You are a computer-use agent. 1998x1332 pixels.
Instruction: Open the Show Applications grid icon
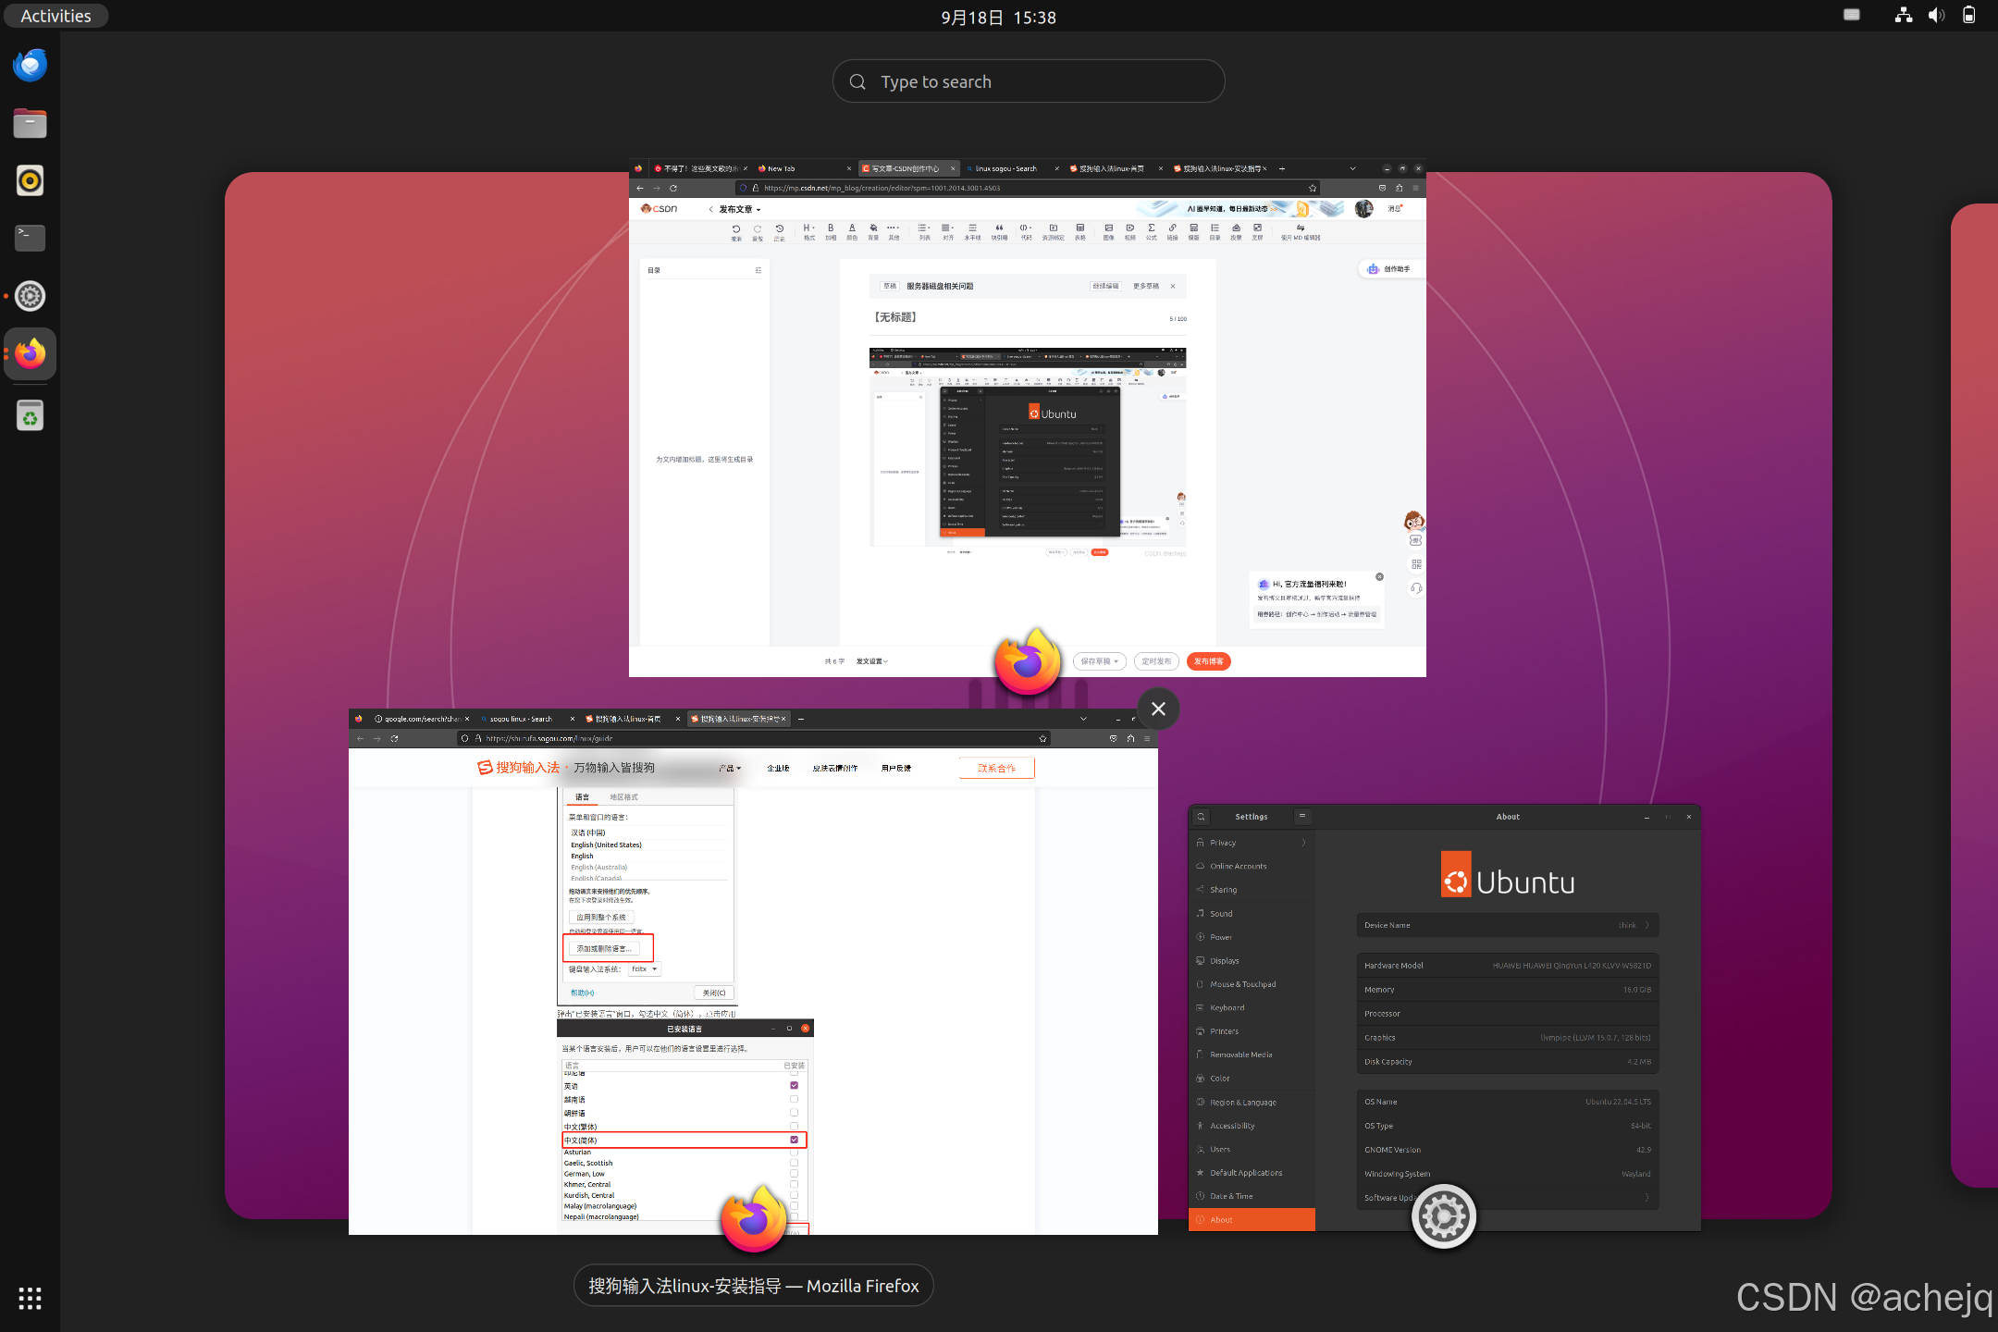pos(30,1298)
